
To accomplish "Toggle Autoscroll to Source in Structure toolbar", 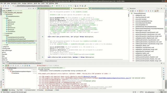I will click(156, 11).
